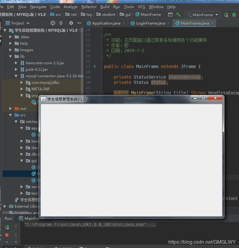Open the VCS menu
Image resolution: width=239 pixels, height=248 pixels.
coord(141,7)
